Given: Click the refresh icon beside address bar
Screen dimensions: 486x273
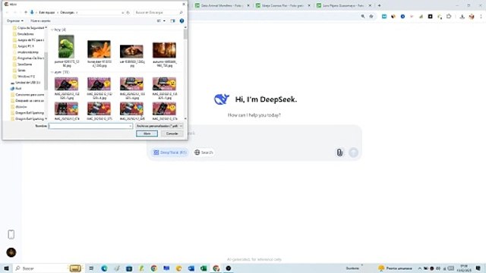Looking at the screenshot, I should (x=128, y=12).
